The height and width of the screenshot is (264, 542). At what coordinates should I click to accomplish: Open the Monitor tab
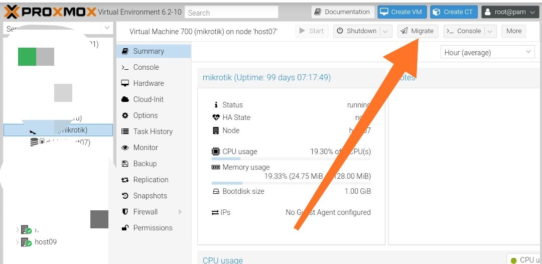154,148
